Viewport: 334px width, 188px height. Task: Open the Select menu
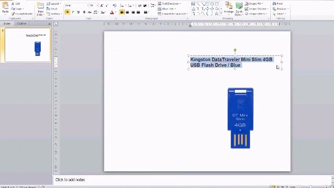pos(280,14)
